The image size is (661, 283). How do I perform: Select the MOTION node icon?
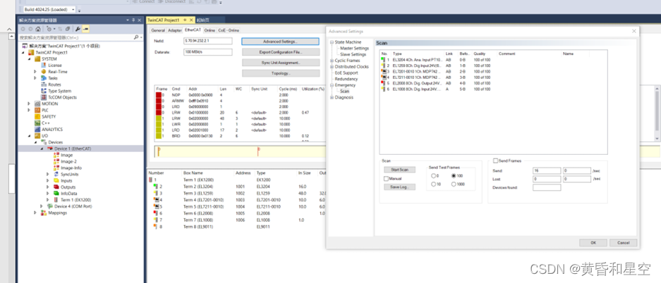(x=38, y=104)
